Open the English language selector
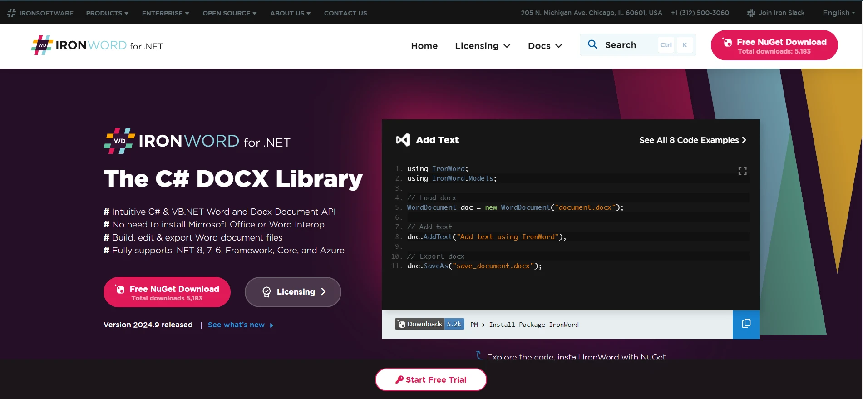Image resolution: width=863 pixels, height=399 pixels. 838,13
